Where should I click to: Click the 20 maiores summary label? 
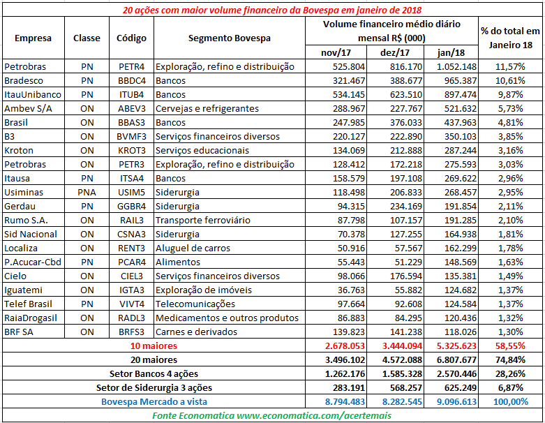pos(154,359)
